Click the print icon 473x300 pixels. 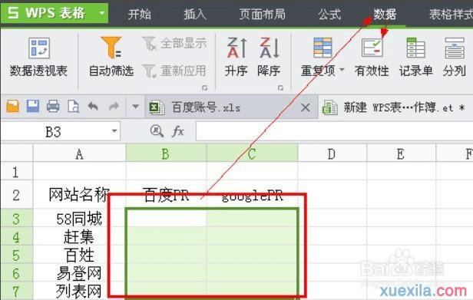click(x=53, y=107)
